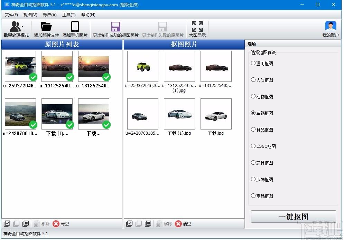Expand batch mode dropdown arrow
Viewport: 344px width, 240px height.
22,27
